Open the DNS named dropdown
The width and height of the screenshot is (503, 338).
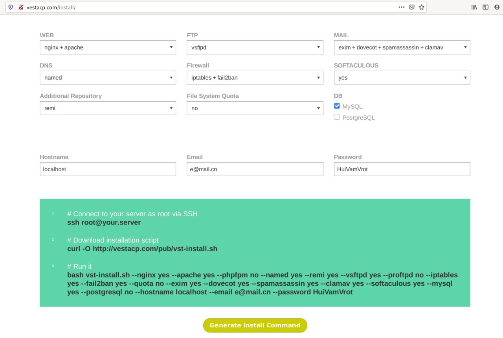point(108,77)
